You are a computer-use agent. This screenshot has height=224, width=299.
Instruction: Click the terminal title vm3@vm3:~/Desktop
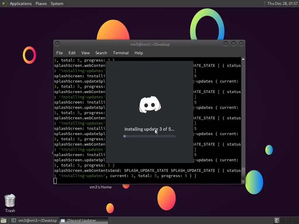point(150,44)
